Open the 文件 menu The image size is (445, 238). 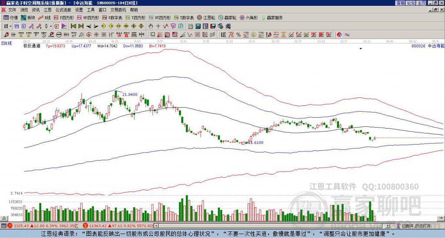click(x=12, y=10)
